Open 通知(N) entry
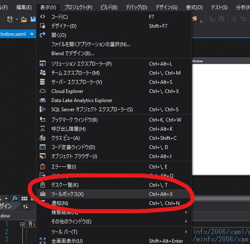This screenshot has width=250, height=244. (114, 203)
